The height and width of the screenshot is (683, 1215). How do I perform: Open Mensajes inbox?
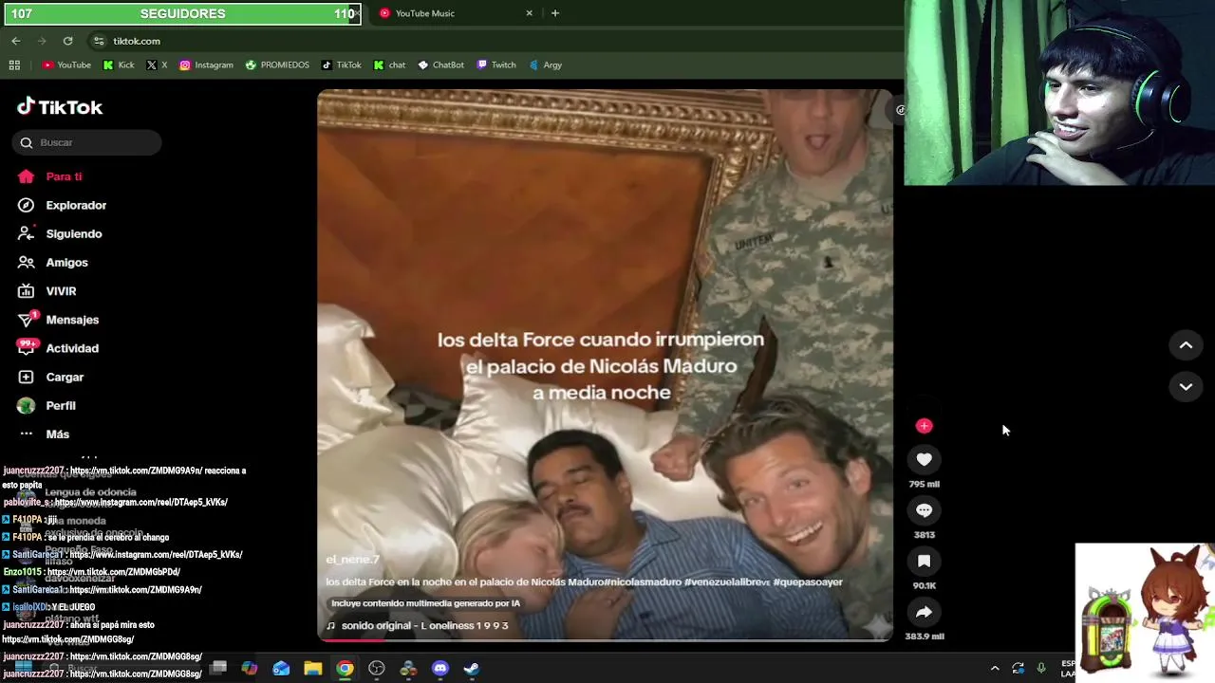tap(59, 320)
